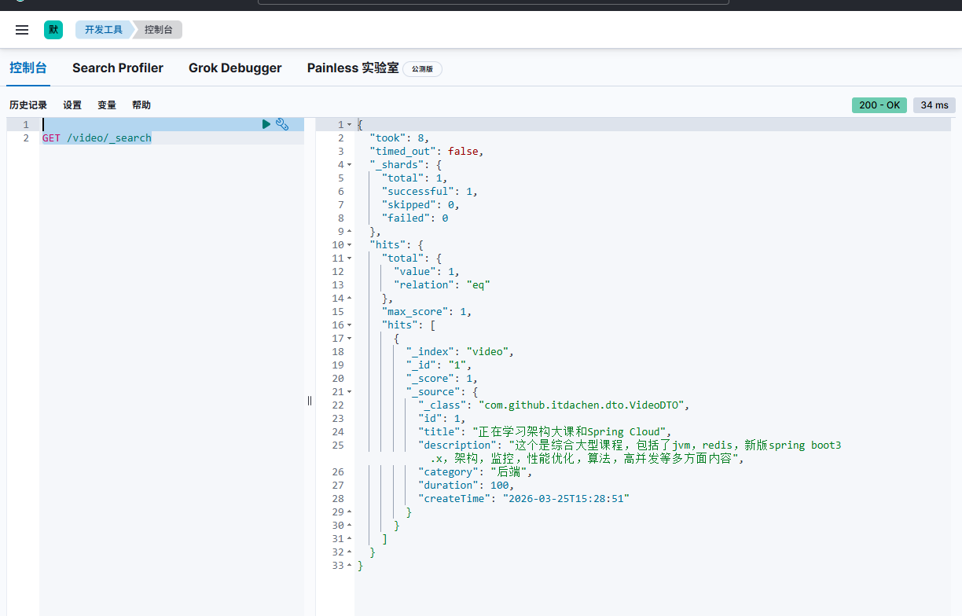The image size is (962, 616).
Task: Click the 200 - OK status badge
Action: tap(879, 105)
